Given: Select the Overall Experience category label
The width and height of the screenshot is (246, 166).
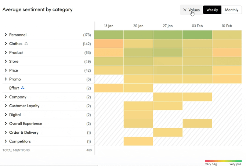Looking at the screenshot, I should [x=26, y=124].
